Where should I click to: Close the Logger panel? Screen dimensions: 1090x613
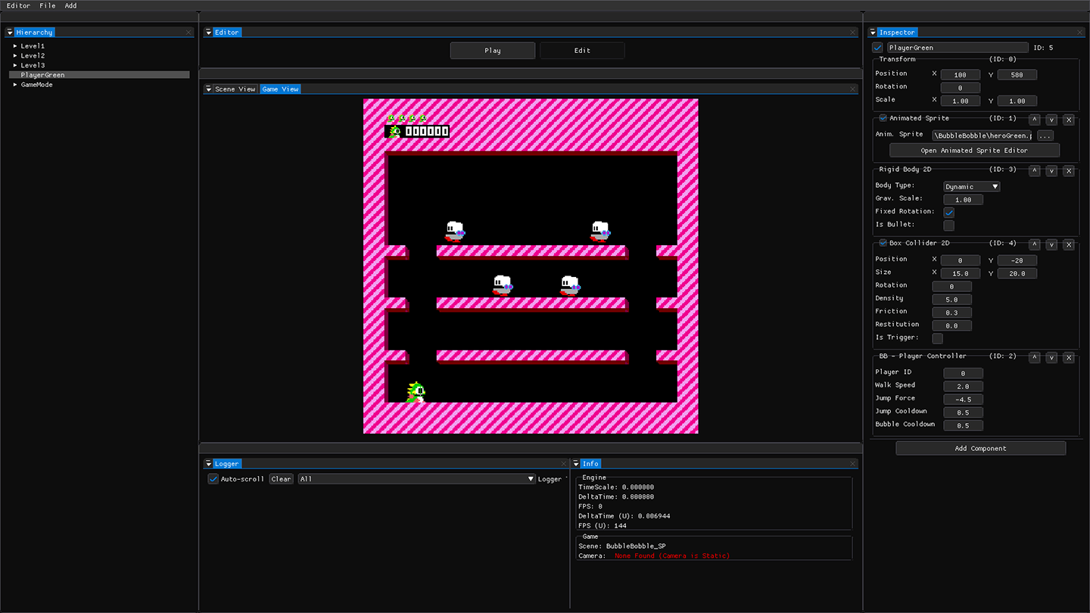563,464
